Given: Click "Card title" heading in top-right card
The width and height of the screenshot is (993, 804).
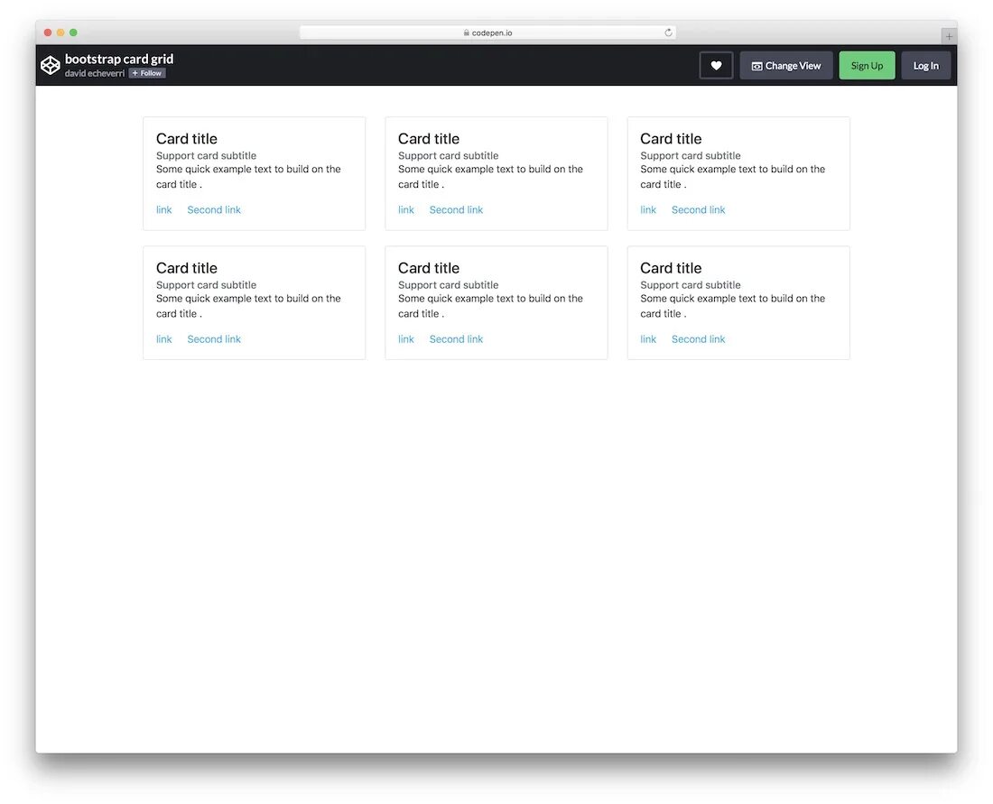Looking at the screenshot, I should click(670, 139).
